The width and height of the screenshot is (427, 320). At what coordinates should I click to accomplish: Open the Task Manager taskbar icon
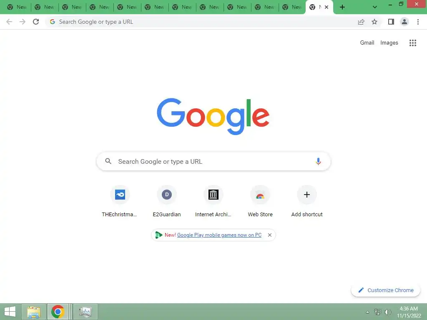click(85, 312)
